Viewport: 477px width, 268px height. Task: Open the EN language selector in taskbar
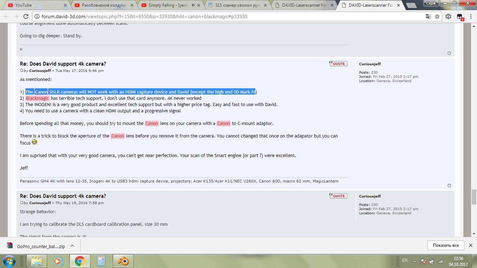pos(405,260)
